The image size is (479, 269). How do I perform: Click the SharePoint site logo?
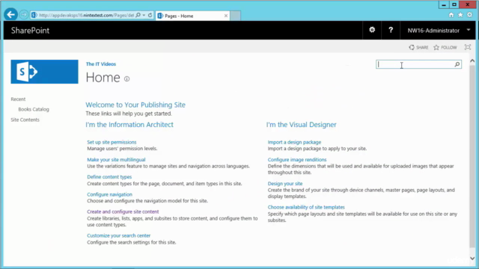44,72
